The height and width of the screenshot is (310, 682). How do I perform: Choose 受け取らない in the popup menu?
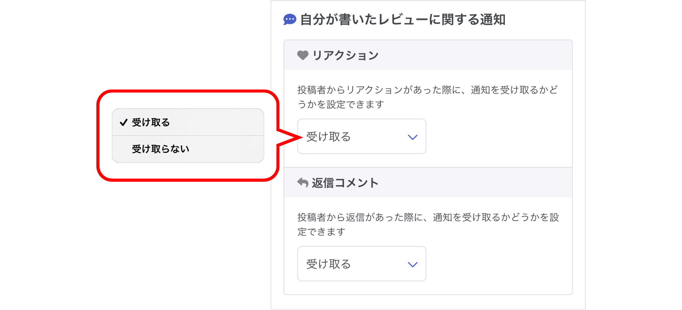(x=161, y=149)
